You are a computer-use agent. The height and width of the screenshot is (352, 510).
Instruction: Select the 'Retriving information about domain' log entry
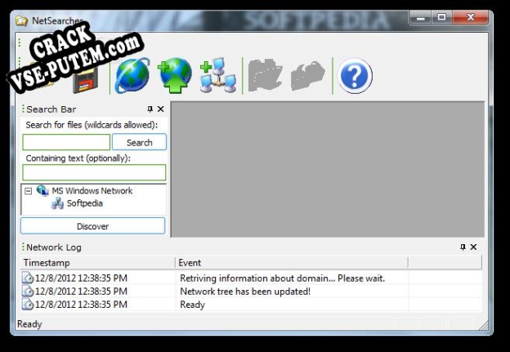(x=251, y=278)
